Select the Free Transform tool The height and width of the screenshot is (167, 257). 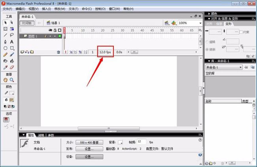click(6, 29)
